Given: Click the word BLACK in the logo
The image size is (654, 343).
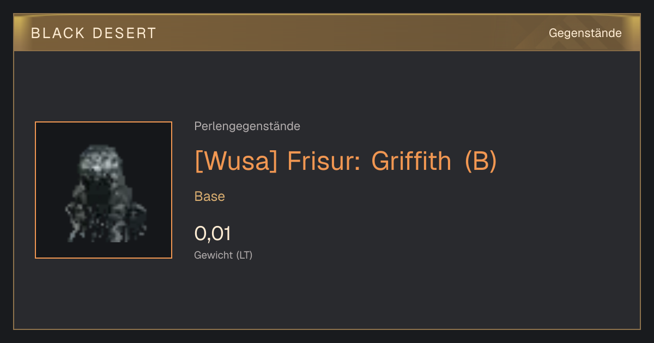Looking at the screenshot, I should coord(51,33).
